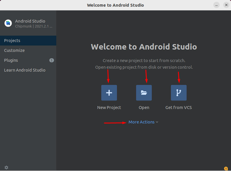The image size is (231, 171).
Task: Click the orange notification badge icon
Action: [226, 168]
